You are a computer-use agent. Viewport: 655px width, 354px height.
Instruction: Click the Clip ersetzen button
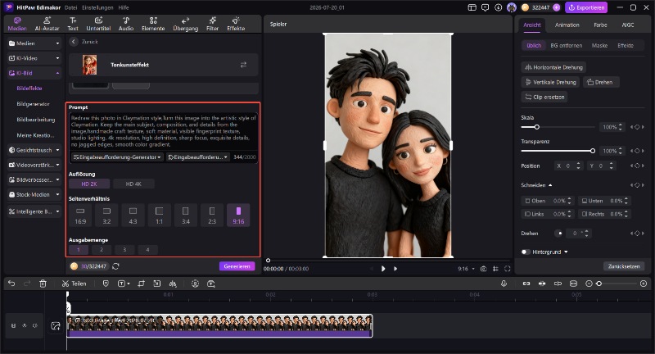click(x=544, y=97)
